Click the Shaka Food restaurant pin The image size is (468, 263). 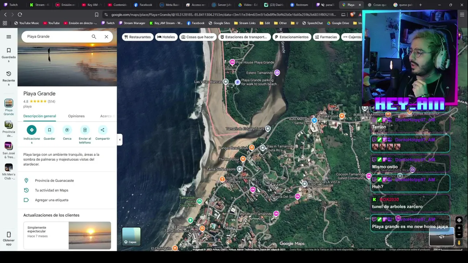coord(342,116)
